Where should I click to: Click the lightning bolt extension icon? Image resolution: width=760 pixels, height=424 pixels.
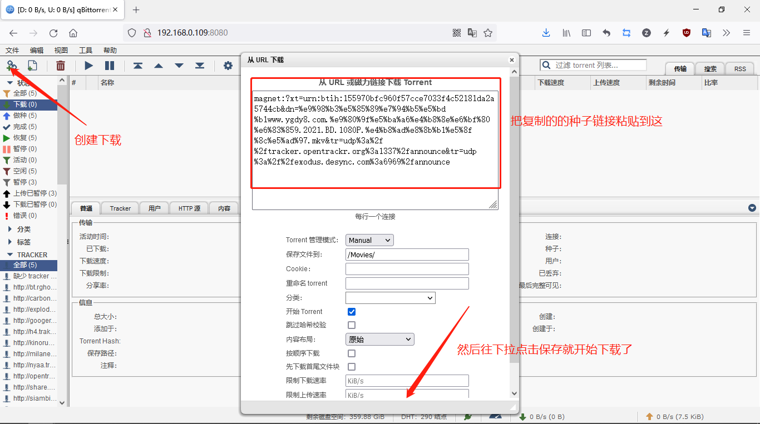click(667, 33)
